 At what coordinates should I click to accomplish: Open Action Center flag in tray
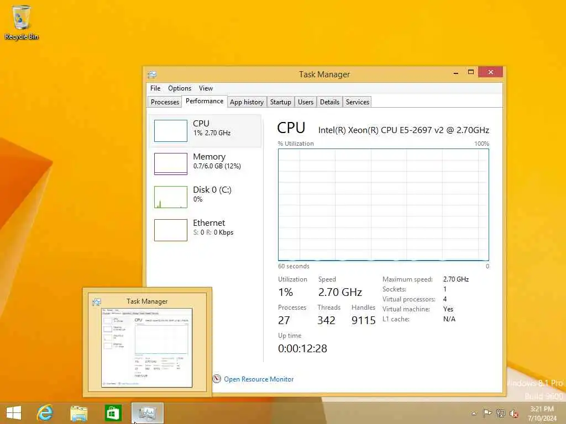(x=487, y=413)
